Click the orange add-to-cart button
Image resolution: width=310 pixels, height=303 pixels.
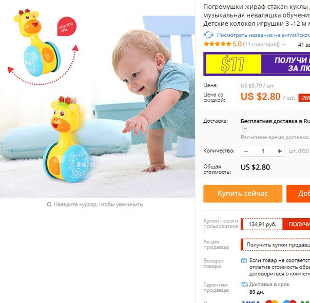pos(298,194)
